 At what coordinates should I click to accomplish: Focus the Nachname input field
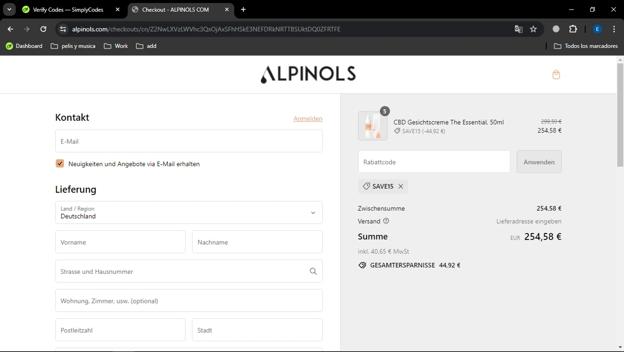click(257, 242)
